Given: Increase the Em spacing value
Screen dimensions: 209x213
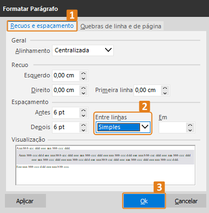Looking at the screenshot, I should pyautogui.click(x=190, y=125).
